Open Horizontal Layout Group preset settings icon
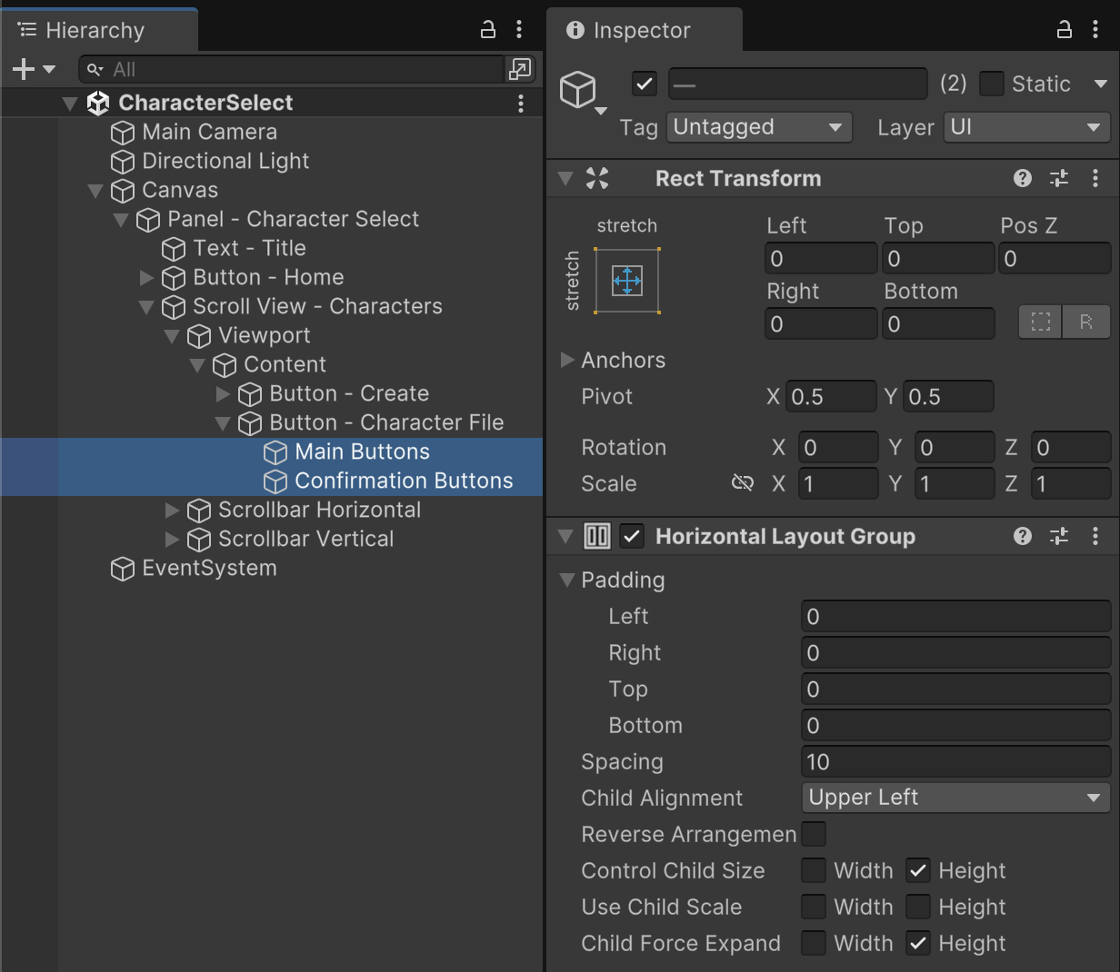 1059,536
